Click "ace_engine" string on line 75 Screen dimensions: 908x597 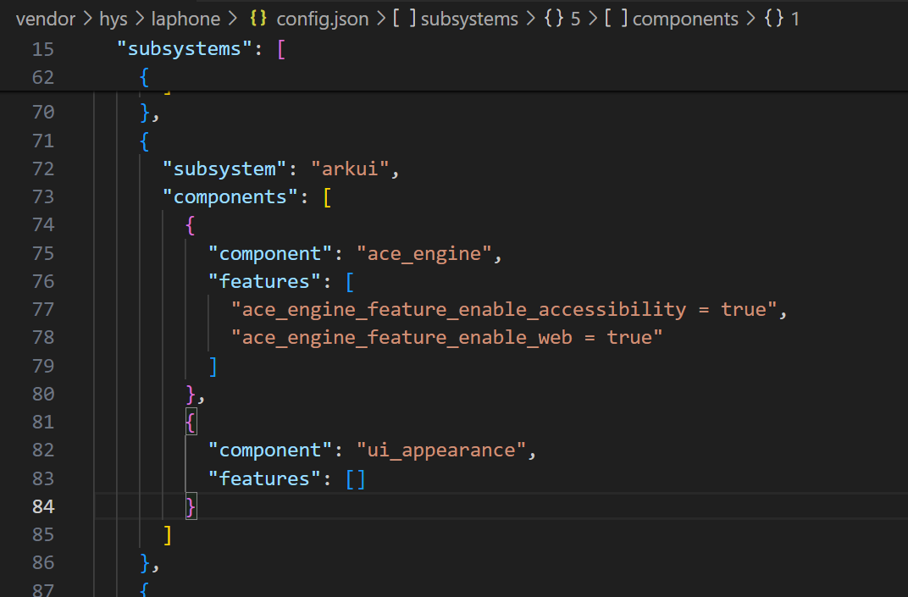(x=424, y=254)
